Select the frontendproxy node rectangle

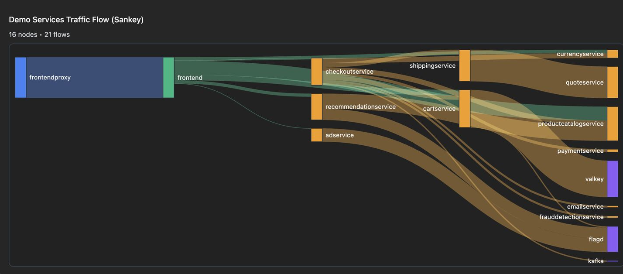(20, 77)
